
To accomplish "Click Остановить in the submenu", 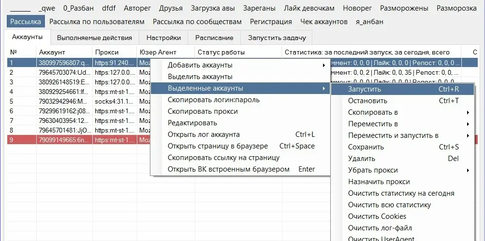I will pos(403,101).
